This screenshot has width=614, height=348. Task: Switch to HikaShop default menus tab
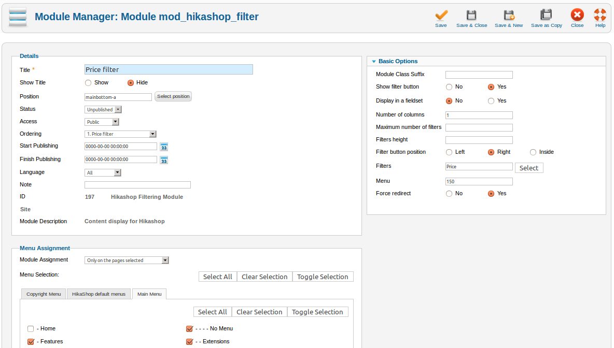pos(99,294)
